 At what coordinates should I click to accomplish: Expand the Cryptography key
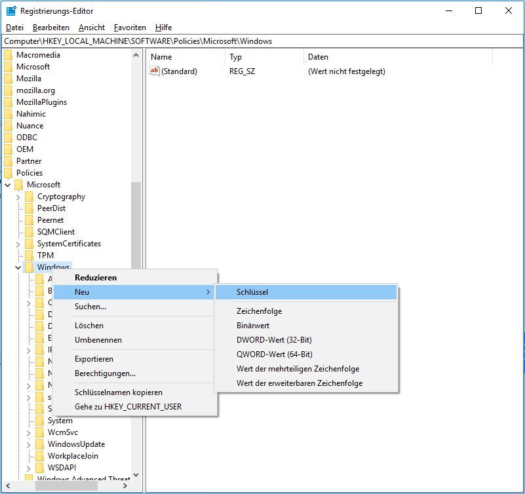18,197
